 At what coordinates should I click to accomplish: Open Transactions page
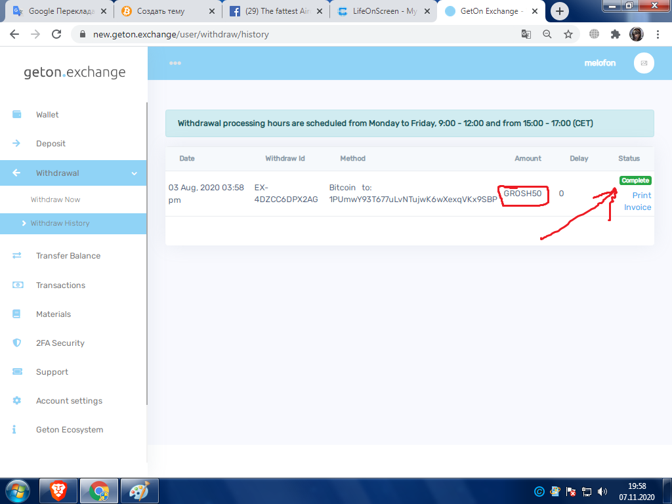60,285
